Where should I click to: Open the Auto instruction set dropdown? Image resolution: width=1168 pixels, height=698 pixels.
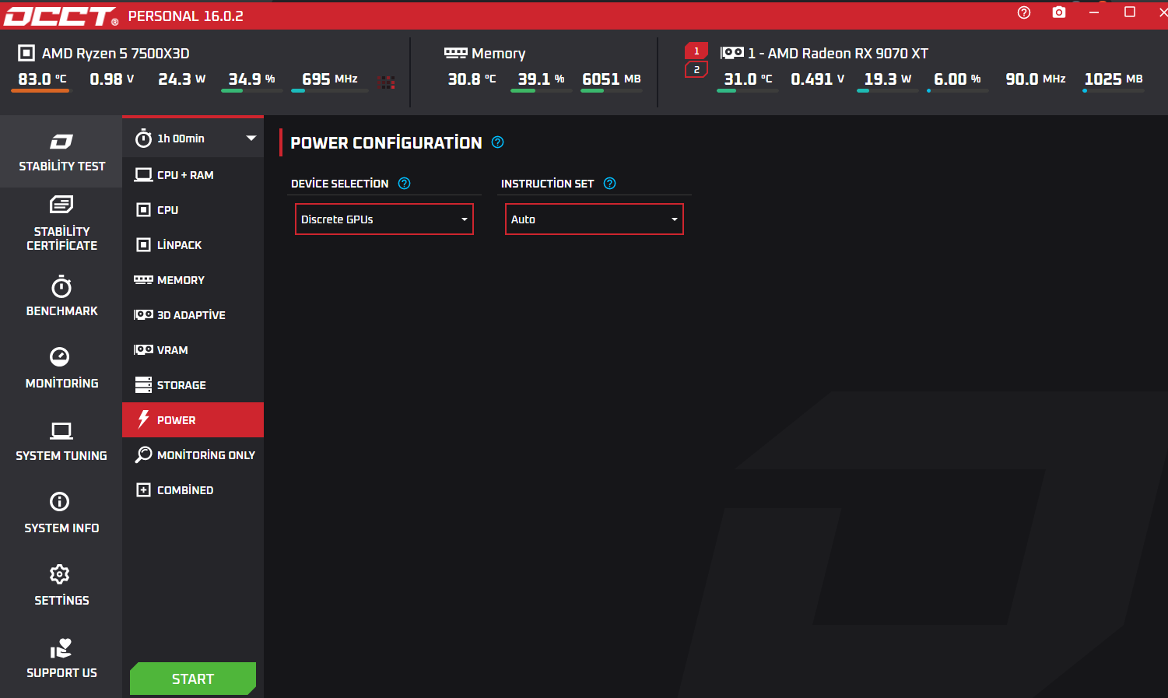click(x=595, y=219)
